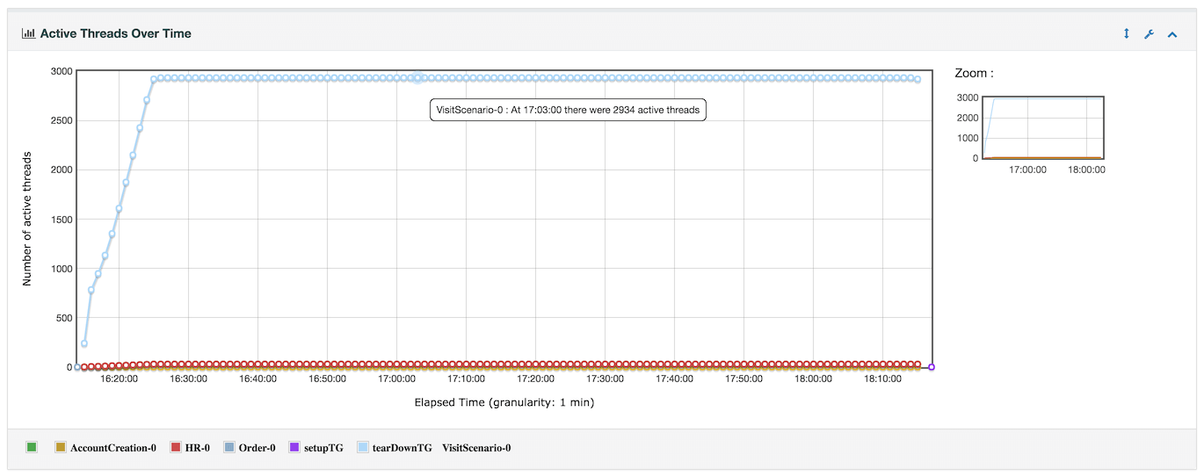Click the purple point at chart's right end

pyautogui.click(x=932, y=367)
